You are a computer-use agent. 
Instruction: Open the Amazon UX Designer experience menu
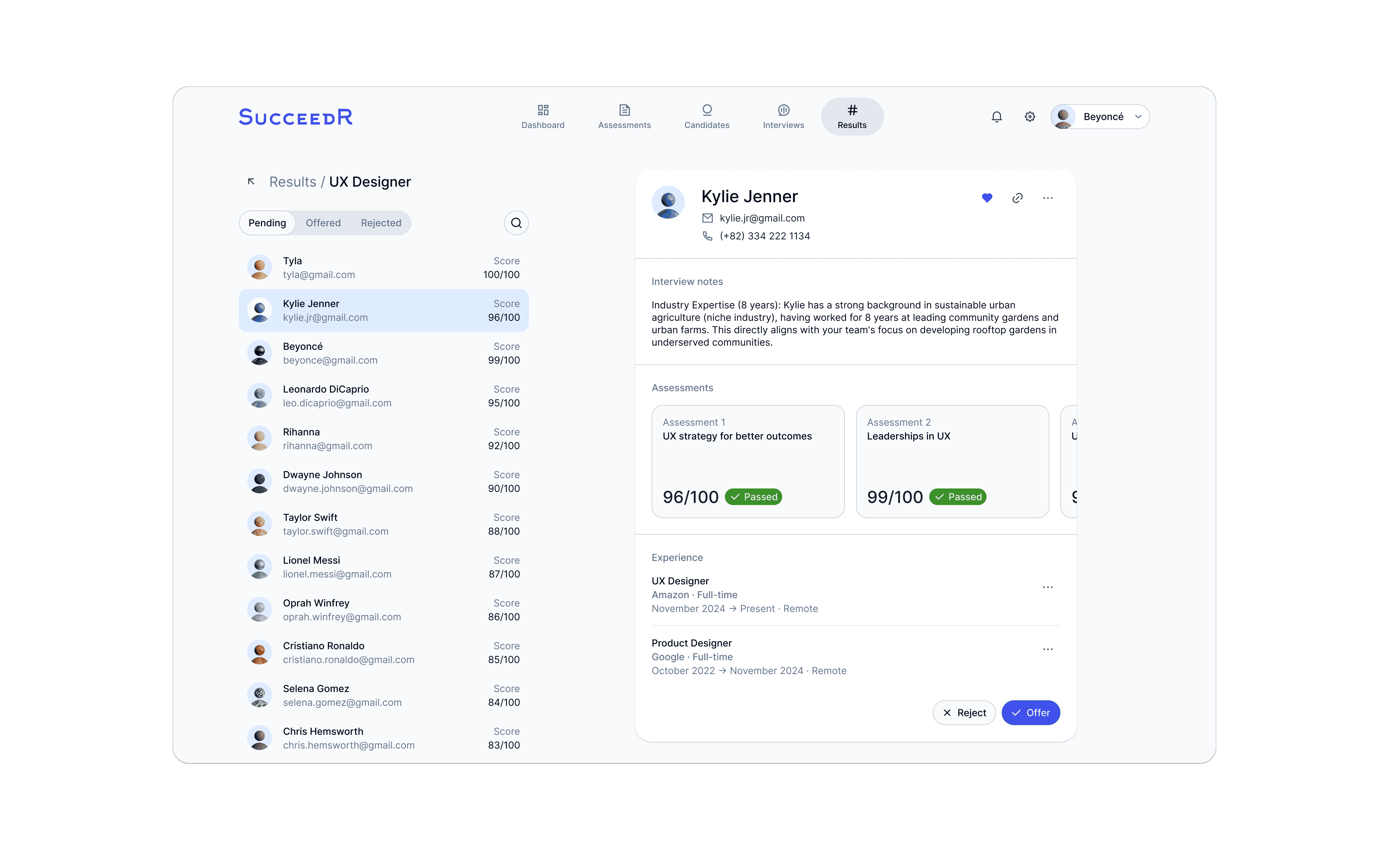[1047, 587]
